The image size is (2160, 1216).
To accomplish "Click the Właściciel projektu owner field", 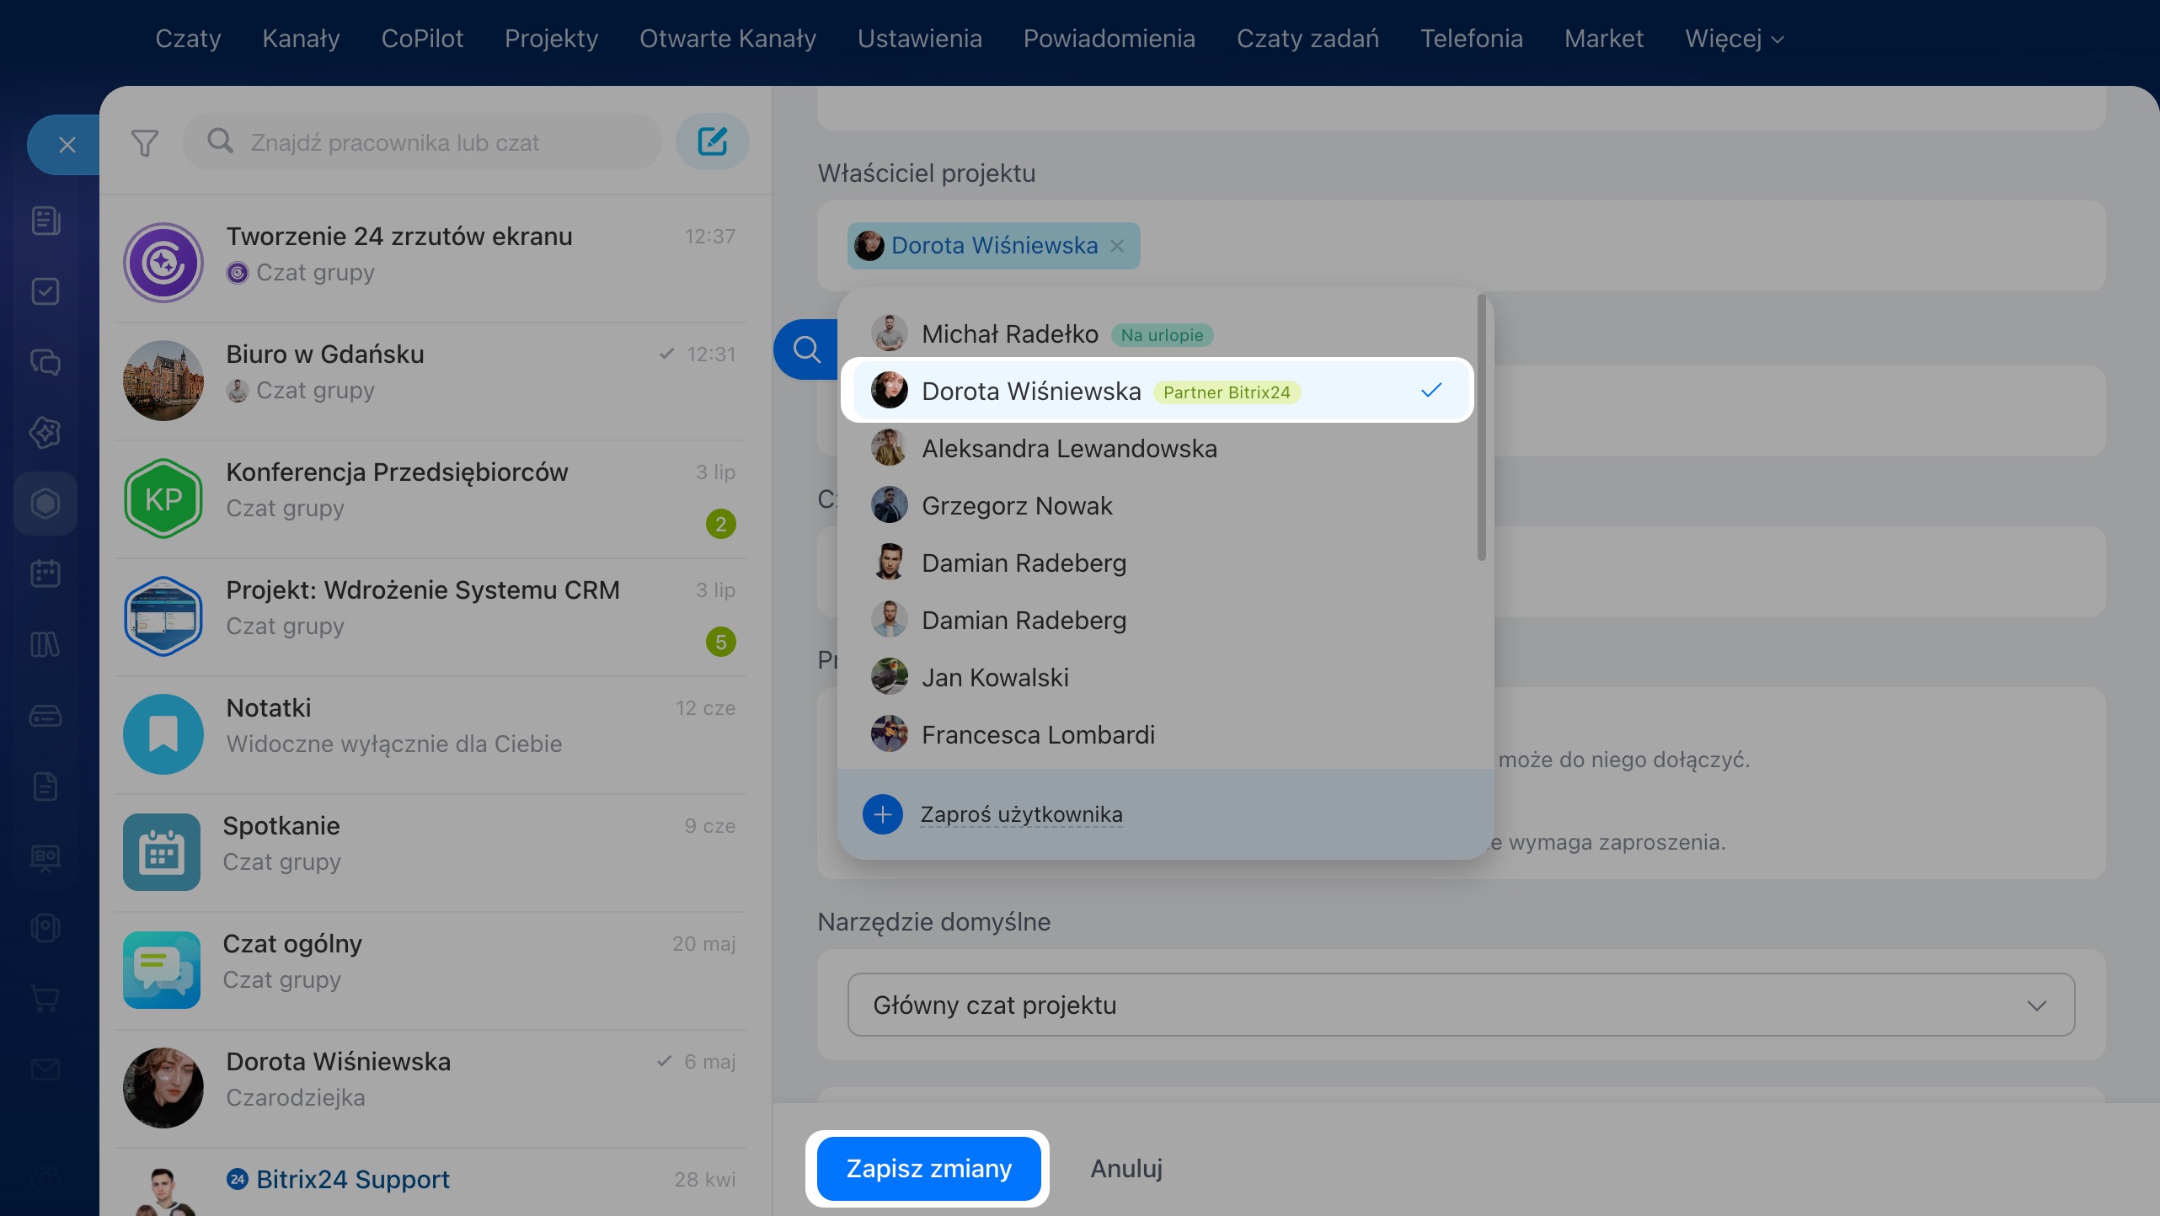I will click(1461, 246).
